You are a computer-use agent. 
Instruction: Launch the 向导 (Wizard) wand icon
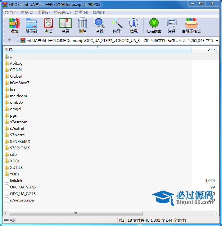[x=117, y=25]
